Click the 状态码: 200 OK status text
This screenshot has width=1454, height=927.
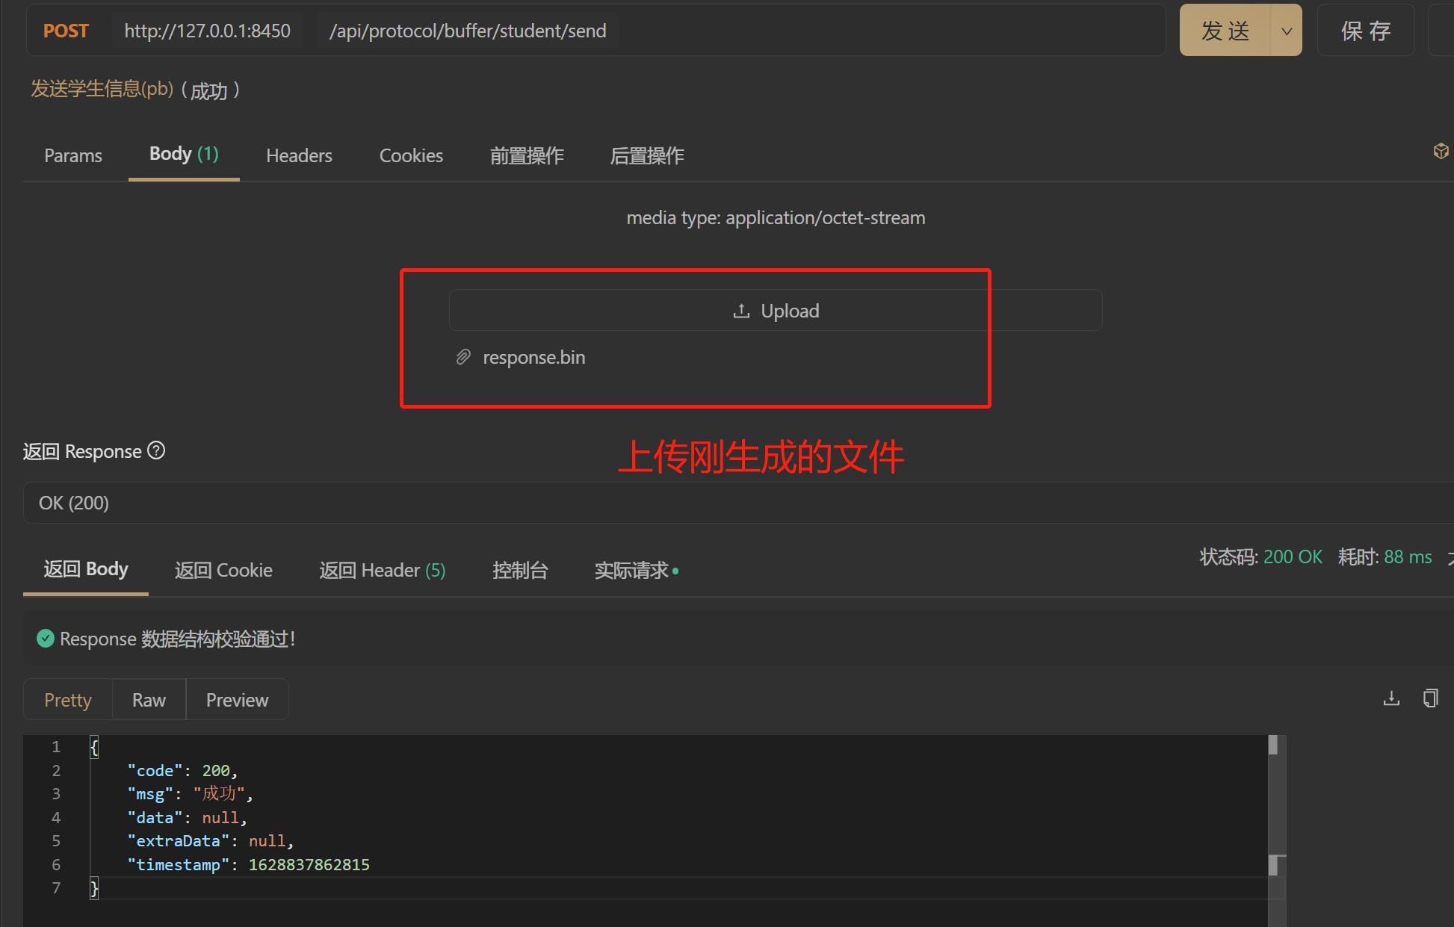(x=1261, y=556)
